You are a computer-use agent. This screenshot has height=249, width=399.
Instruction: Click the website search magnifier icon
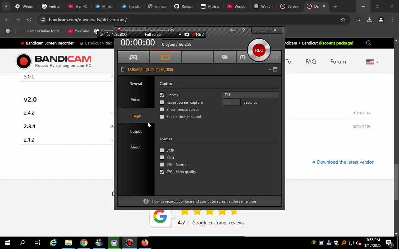pos(369,43)
